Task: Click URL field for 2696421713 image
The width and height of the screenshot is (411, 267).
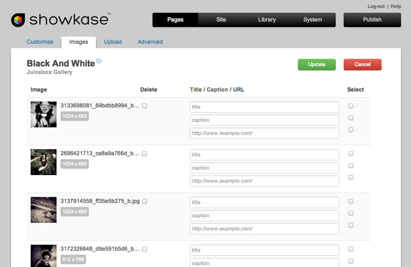Action: 265,181
